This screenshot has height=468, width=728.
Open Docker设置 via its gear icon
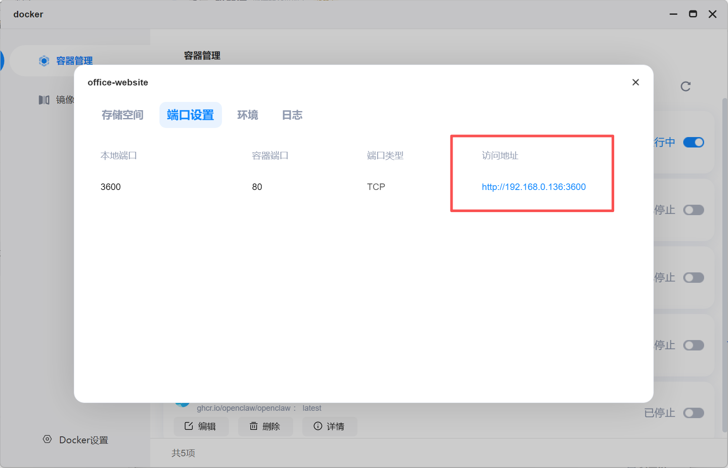47,439
